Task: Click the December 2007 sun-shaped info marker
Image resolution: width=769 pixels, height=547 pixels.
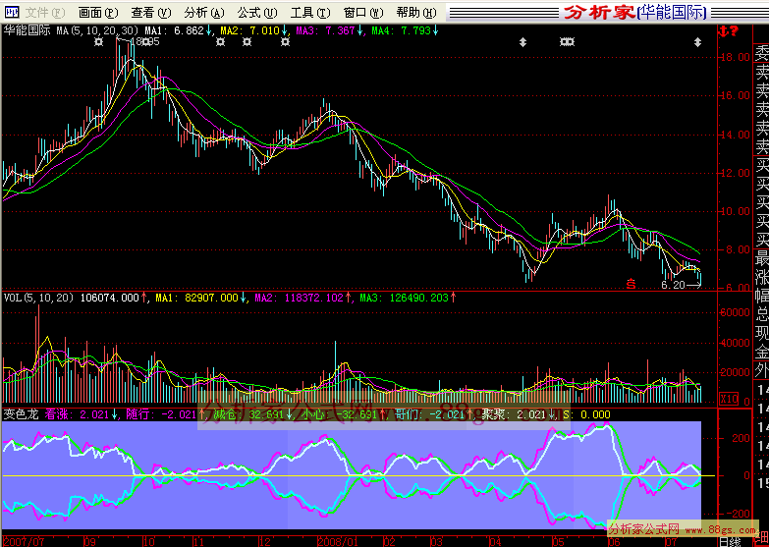Action: (x=286, y=42)
